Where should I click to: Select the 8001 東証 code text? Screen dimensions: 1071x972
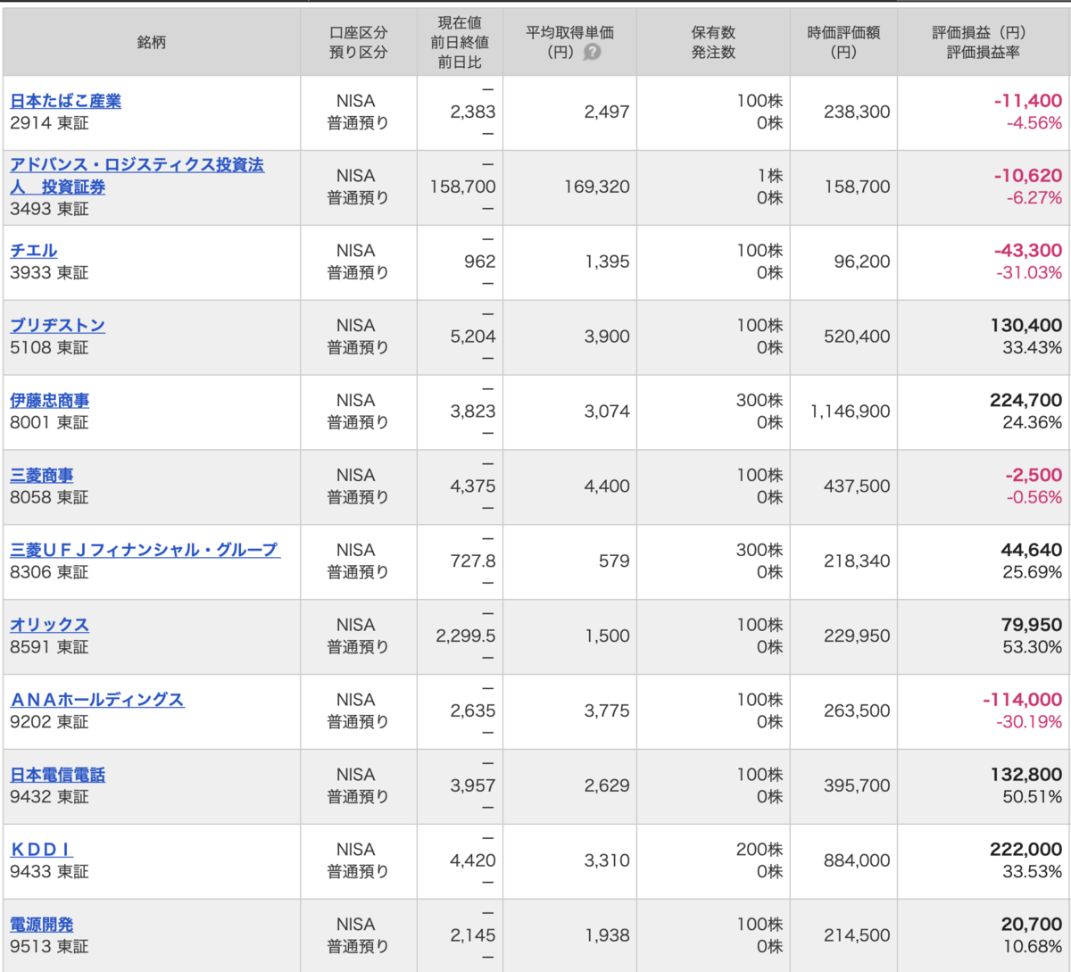pyautogui.click(x=49, y=423)
